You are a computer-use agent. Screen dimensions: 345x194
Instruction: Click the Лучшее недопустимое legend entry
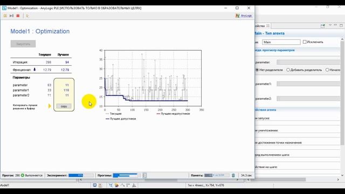[x=173, y=114]
